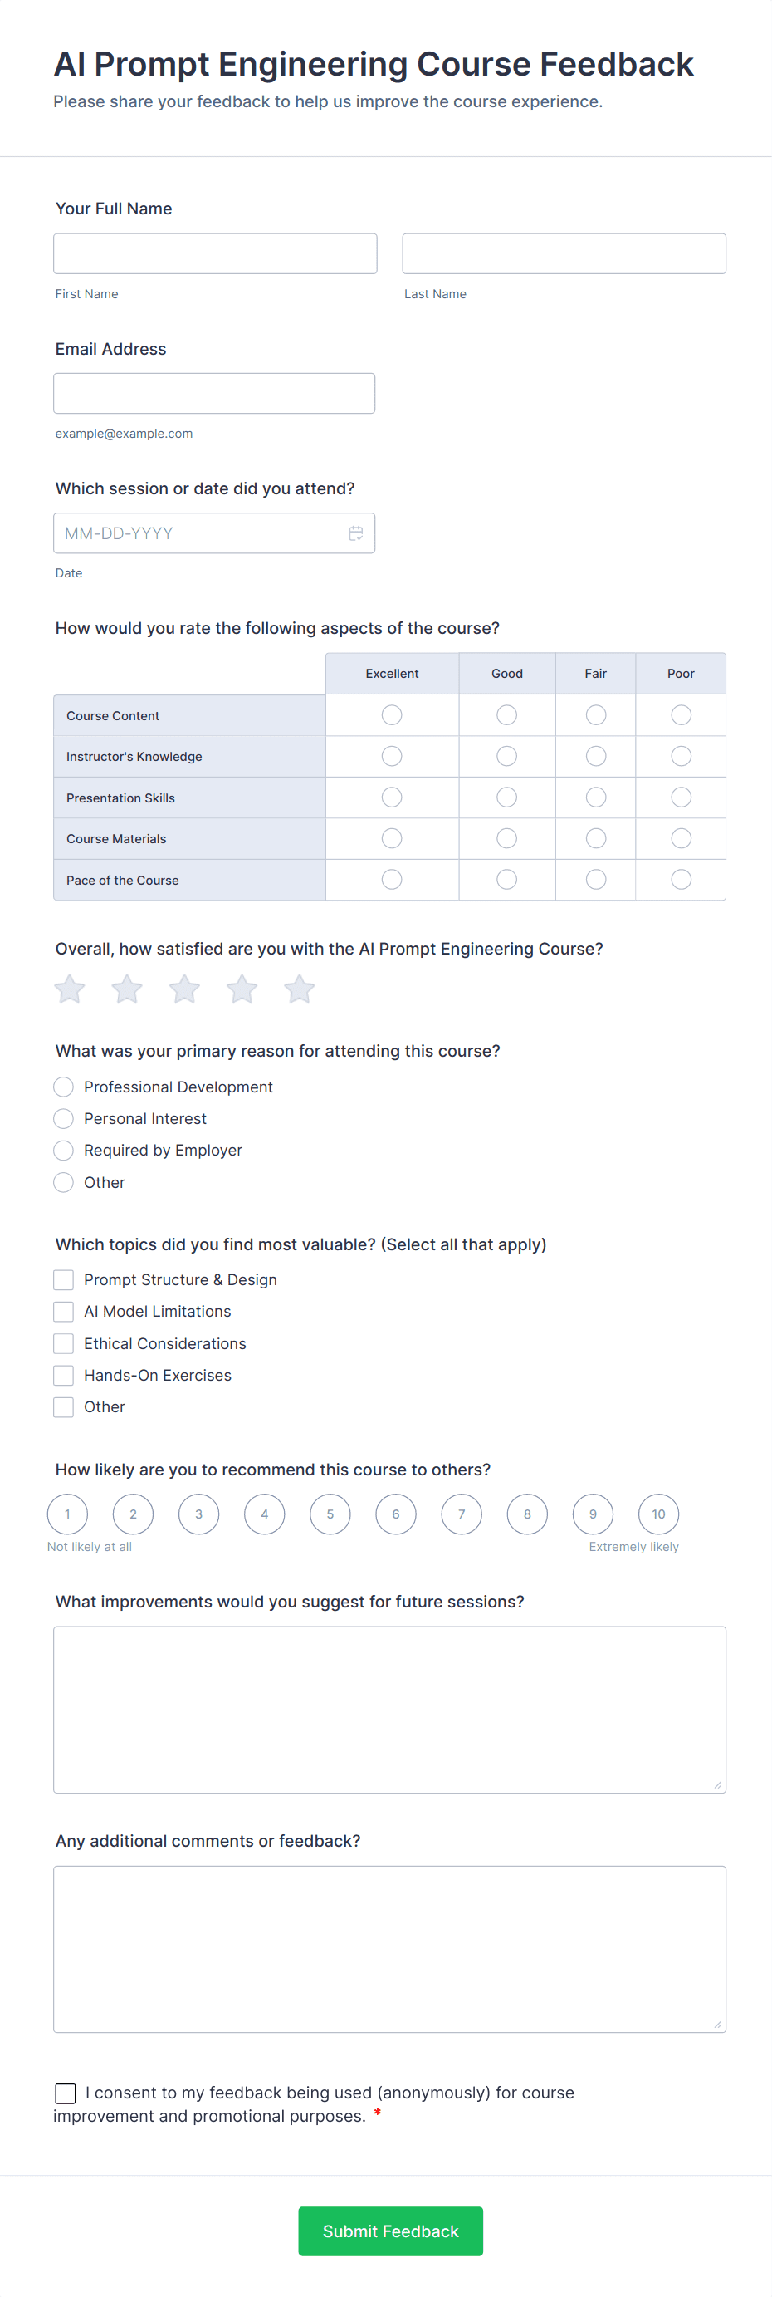This screenshot has width=772, height=2297.
Task: Pick 7 on the recommendation scale
Action: [x=461, y=1514]
